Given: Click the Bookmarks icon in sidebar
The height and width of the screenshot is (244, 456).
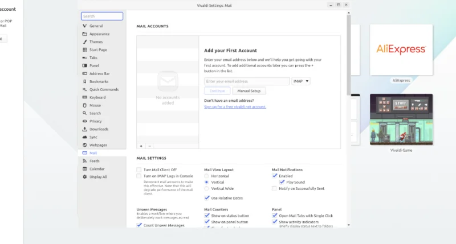Looking at the screenshot, I should click(84, 81).
